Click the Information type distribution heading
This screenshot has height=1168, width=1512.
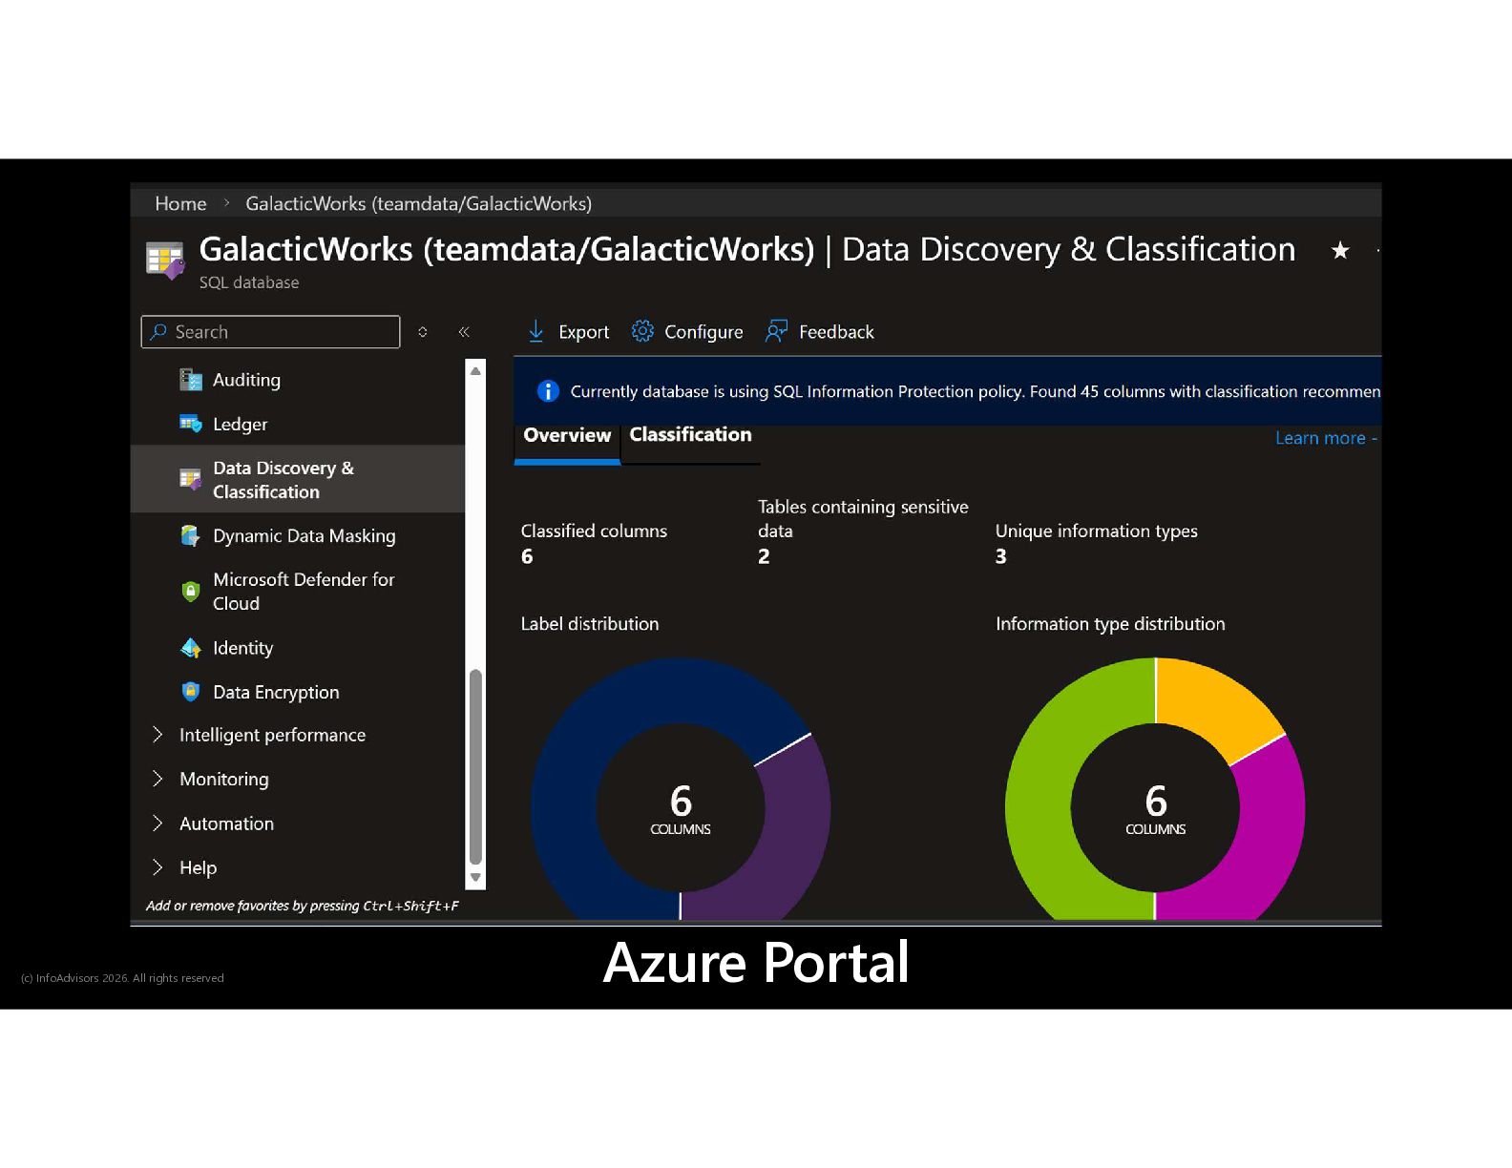pyautogui.click(x=1110, y=623)
